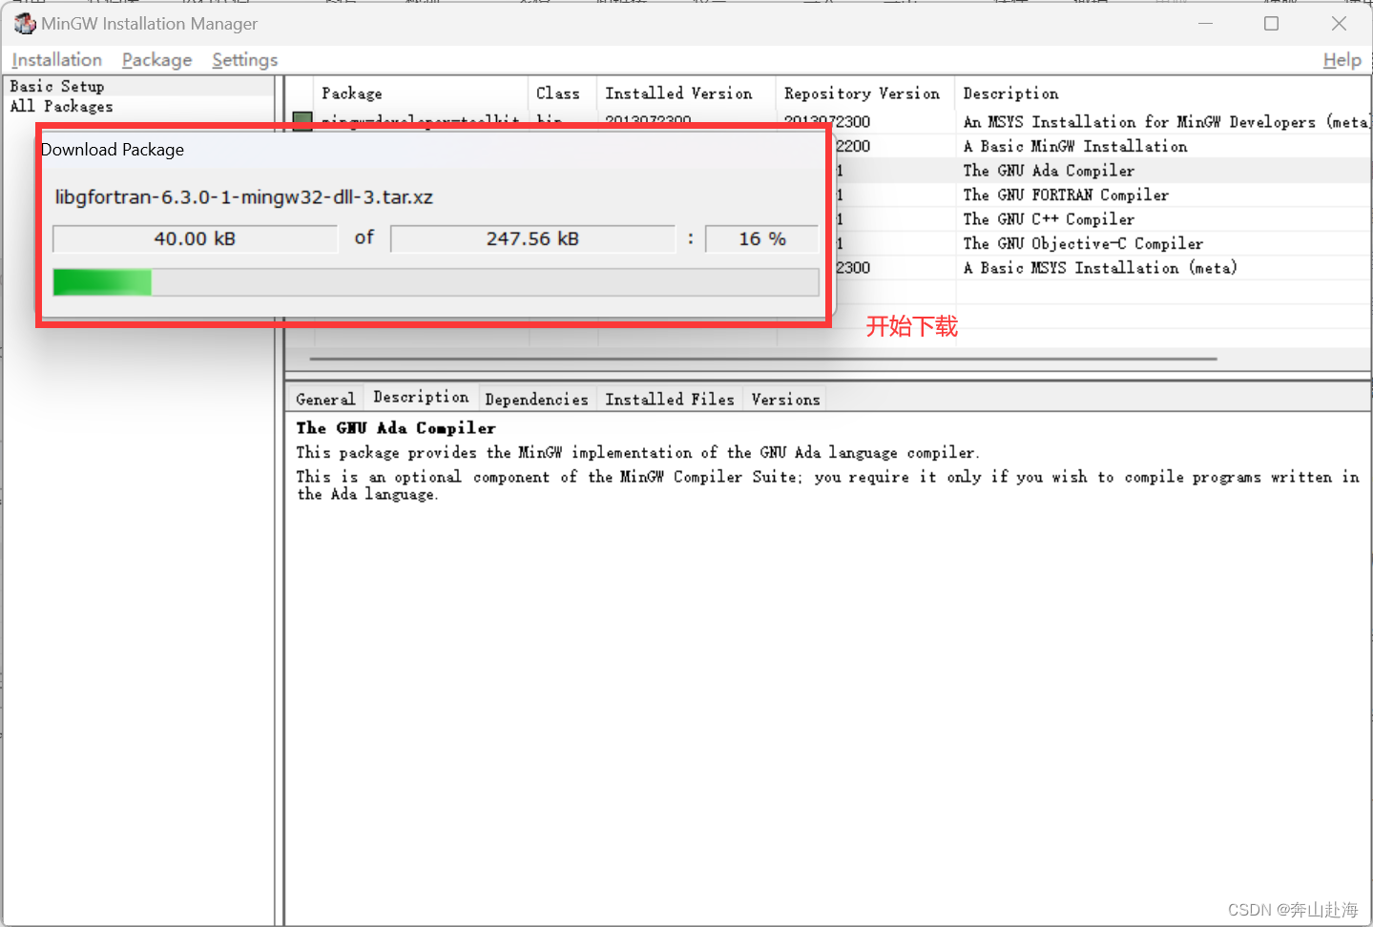1373x927 pixels.
Task: Click the libgfortran-6.3.0-1-mingw32-dll-3.tar.xz filename
Action: (243, 197)
